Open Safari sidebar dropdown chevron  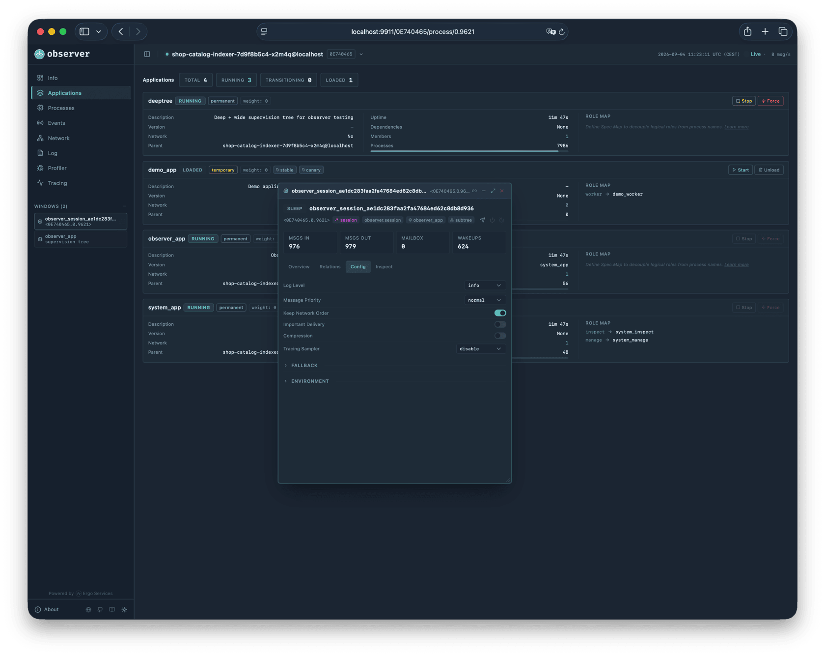(x=99, y=31)
